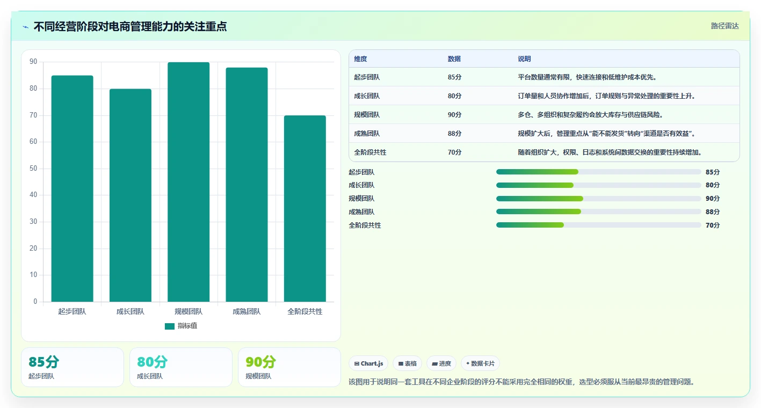Open the 80分 成长团队 data card
This screenshot has height=408, width=761.
(x=181, y=367)
